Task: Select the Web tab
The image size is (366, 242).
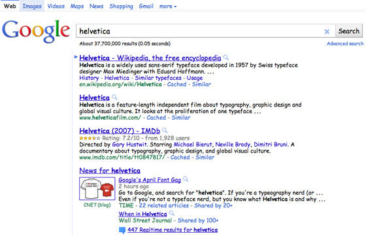Action: [10, 7]
